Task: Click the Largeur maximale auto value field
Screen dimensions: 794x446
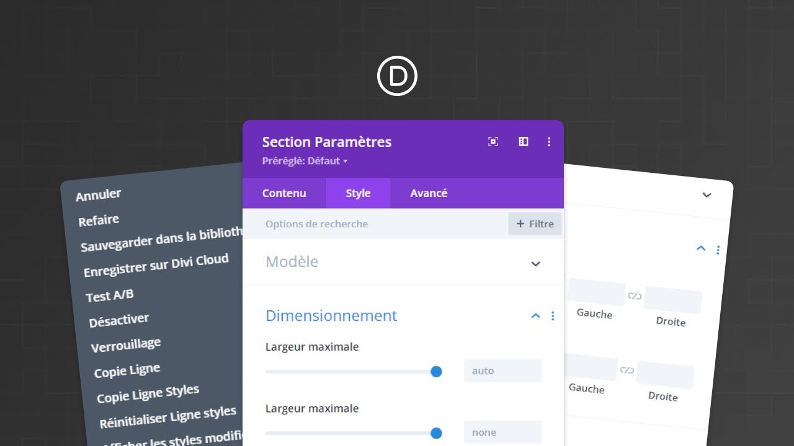Action: (502, 371)
